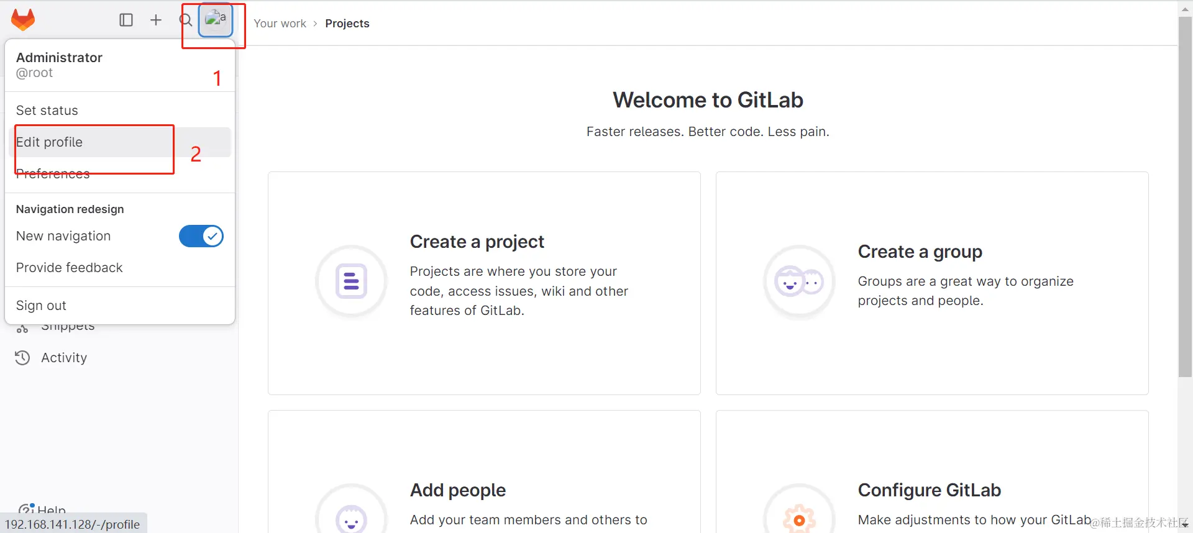Viewport: 1193px width, 533px height.
Task: Click the Activity history icon
Action: point(22,358)
